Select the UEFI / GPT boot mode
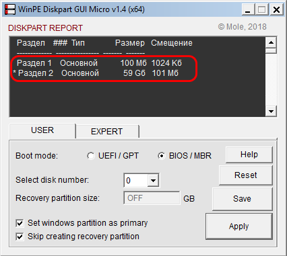Screen dimensions: 287x256 point(91,156)
